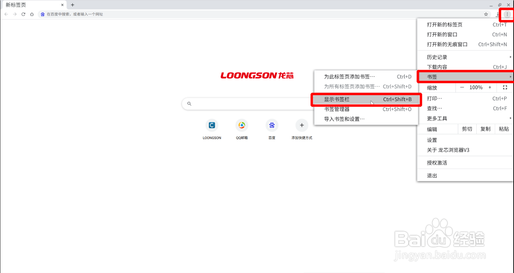Open downloads via the download arrow icon

pyautogui.click(x=498, y=14)
